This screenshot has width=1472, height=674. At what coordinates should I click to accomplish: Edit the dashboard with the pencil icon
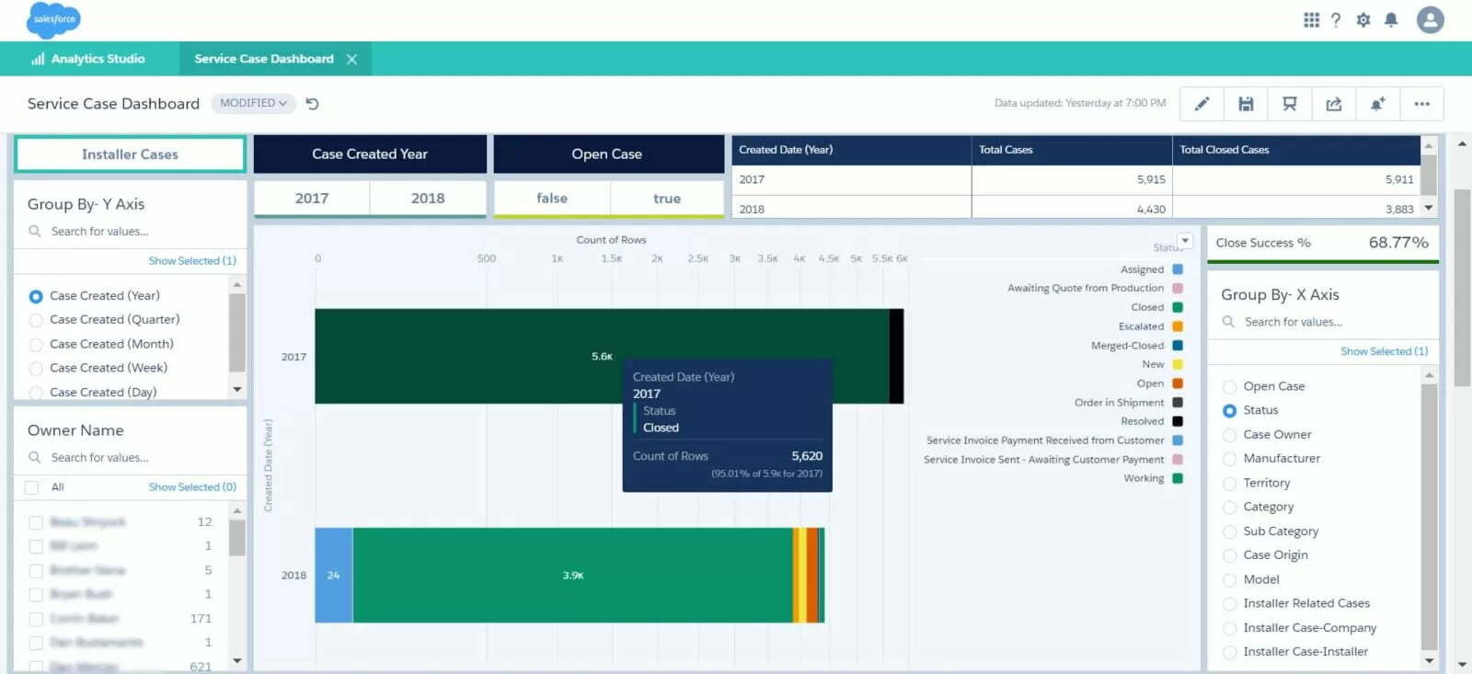pos(1202,104)
